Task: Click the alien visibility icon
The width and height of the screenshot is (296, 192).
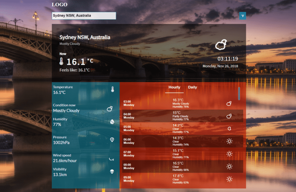Action: pos(112,172)
